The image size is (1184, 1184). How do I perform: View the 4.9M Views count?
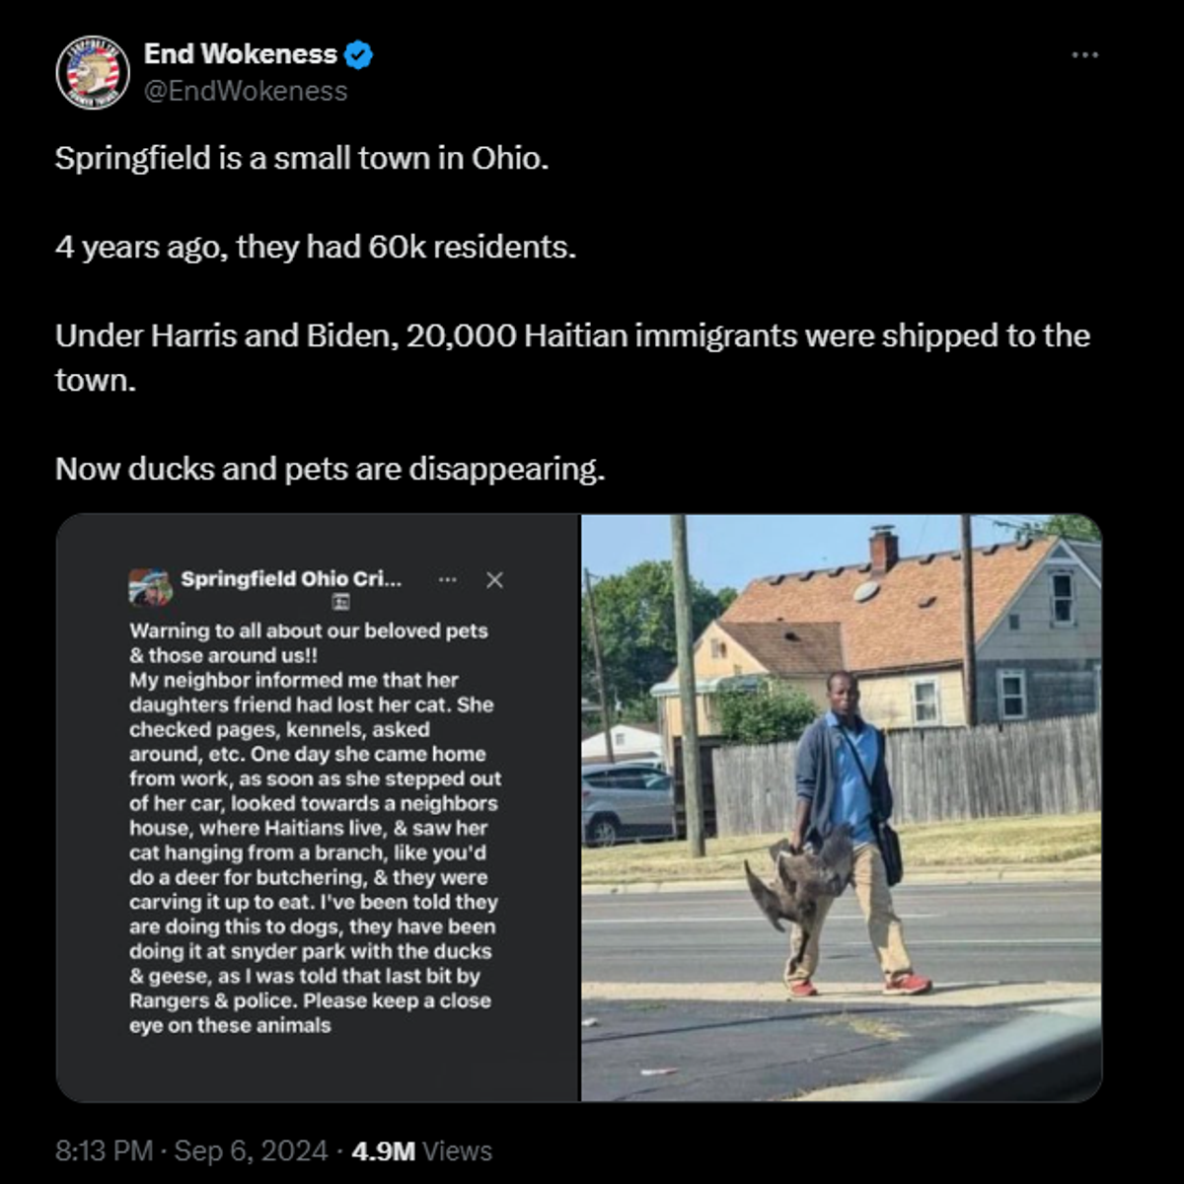421,1150
